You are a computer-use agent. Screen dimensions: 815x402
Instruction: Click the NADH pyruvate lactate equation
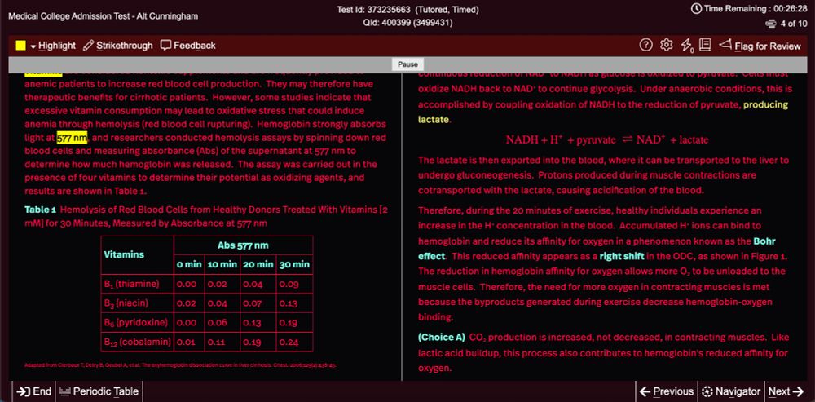tap(607, 140)
